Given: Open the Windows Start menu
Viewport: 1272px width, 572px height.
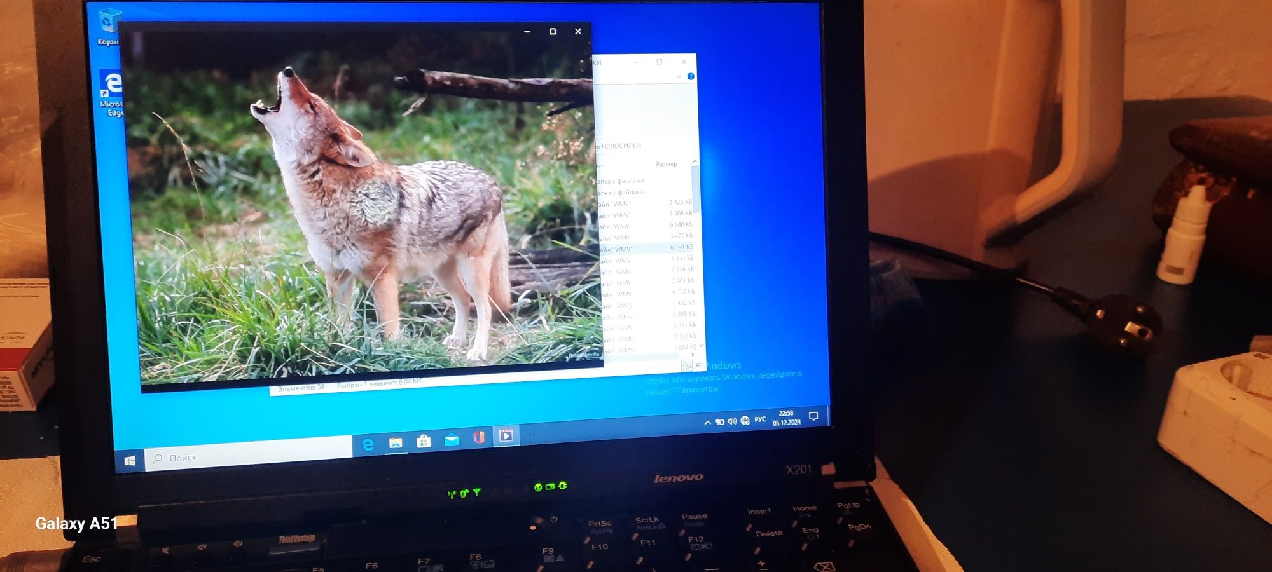Looking at the screenshot, I should (x=130, y=461).
